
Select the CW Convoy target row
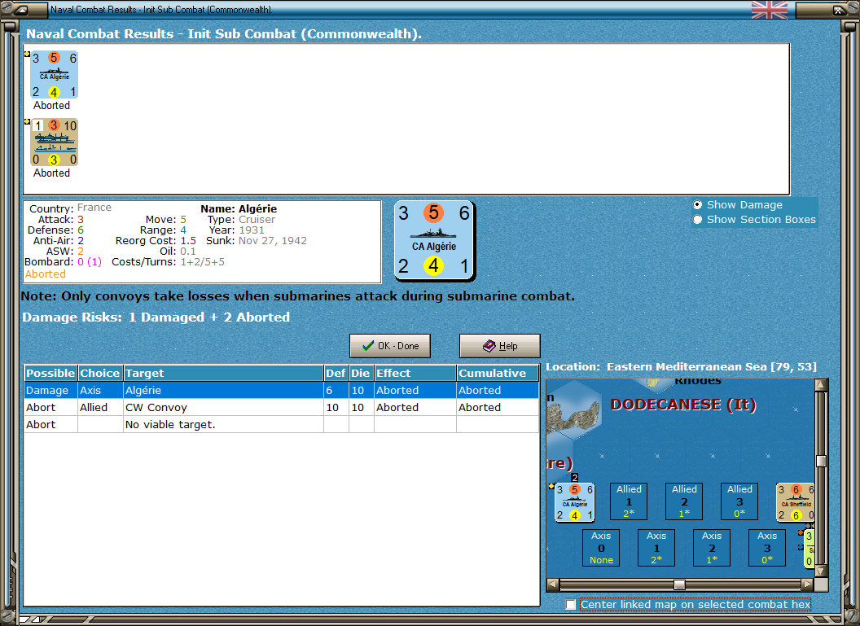[281, 407]
